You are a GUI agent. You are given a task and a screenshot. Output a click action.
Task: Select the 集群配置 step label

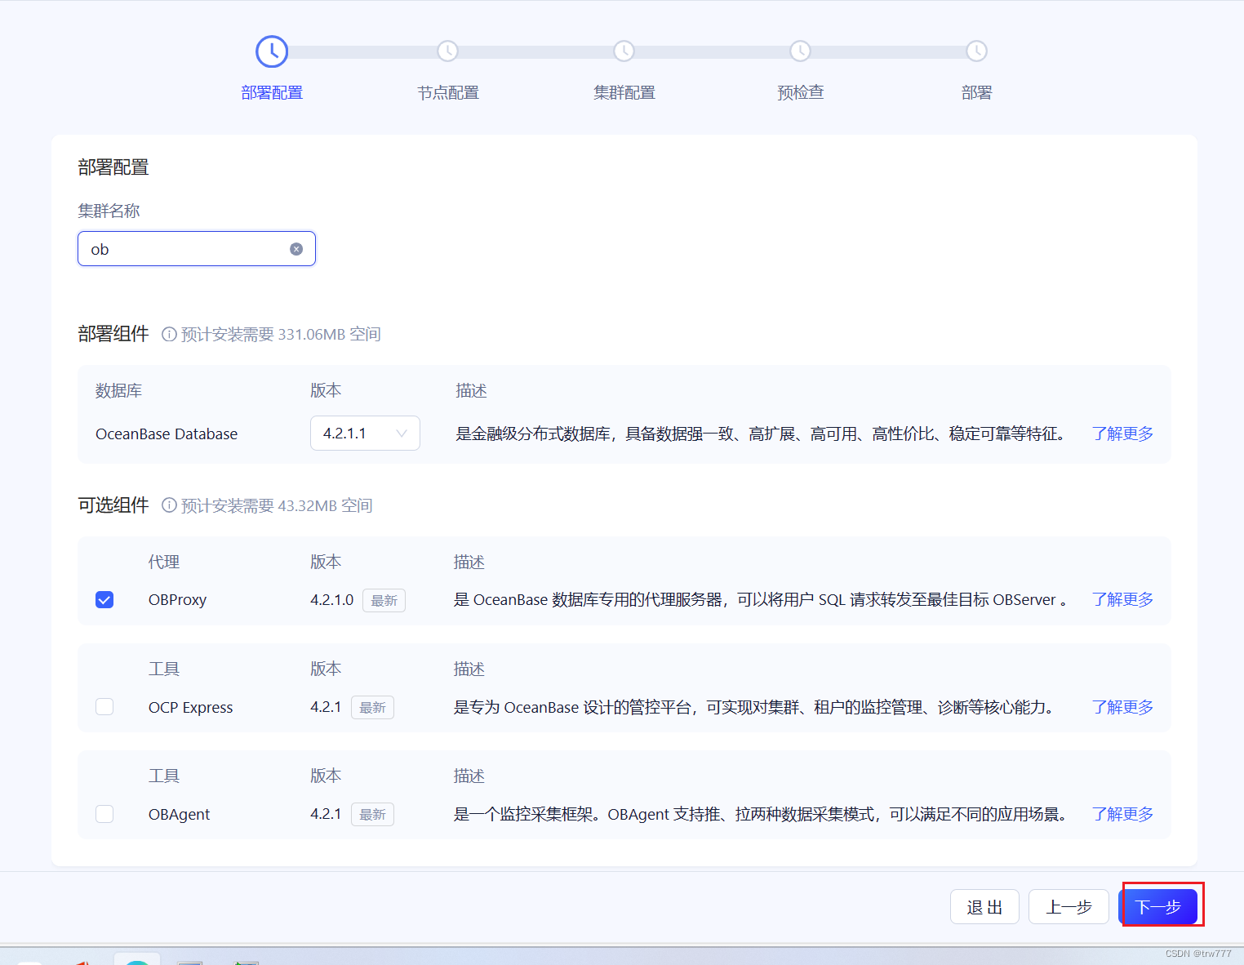(624, 93)
